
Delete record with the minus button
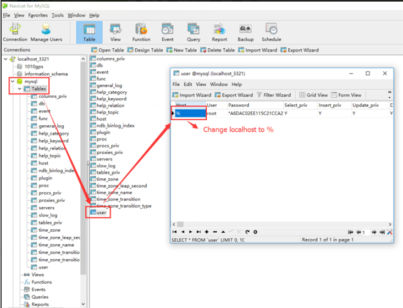215,232
